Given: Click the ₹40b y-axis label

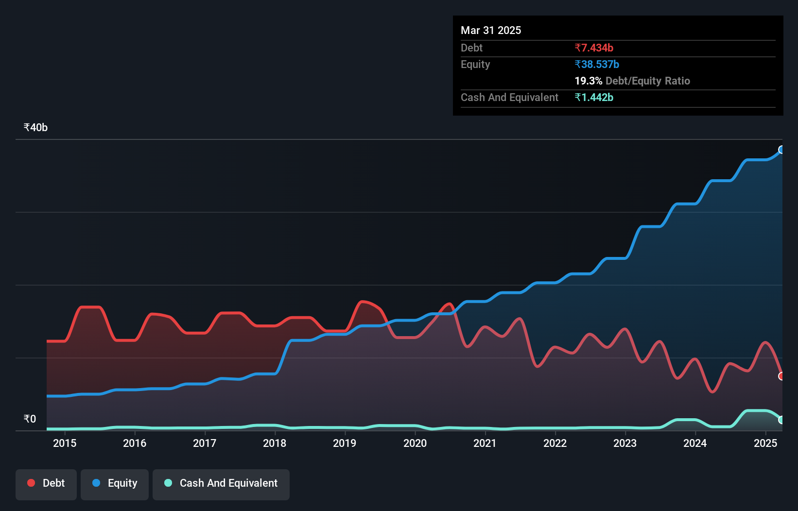Looking at the screenshot, I should 35,128.
